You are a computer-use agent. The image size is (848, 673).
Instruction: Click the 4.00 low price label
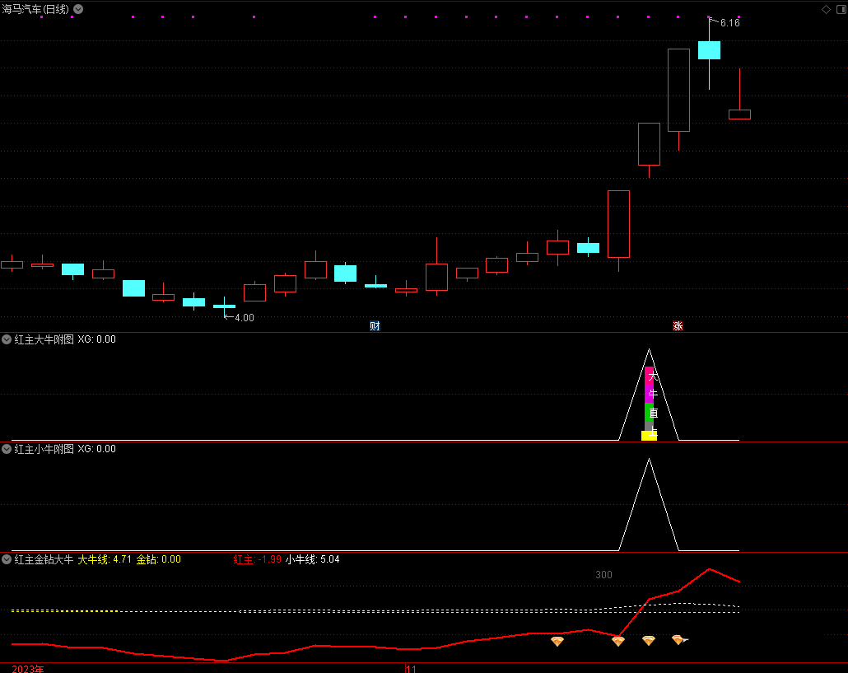click(x=245, y=318)
